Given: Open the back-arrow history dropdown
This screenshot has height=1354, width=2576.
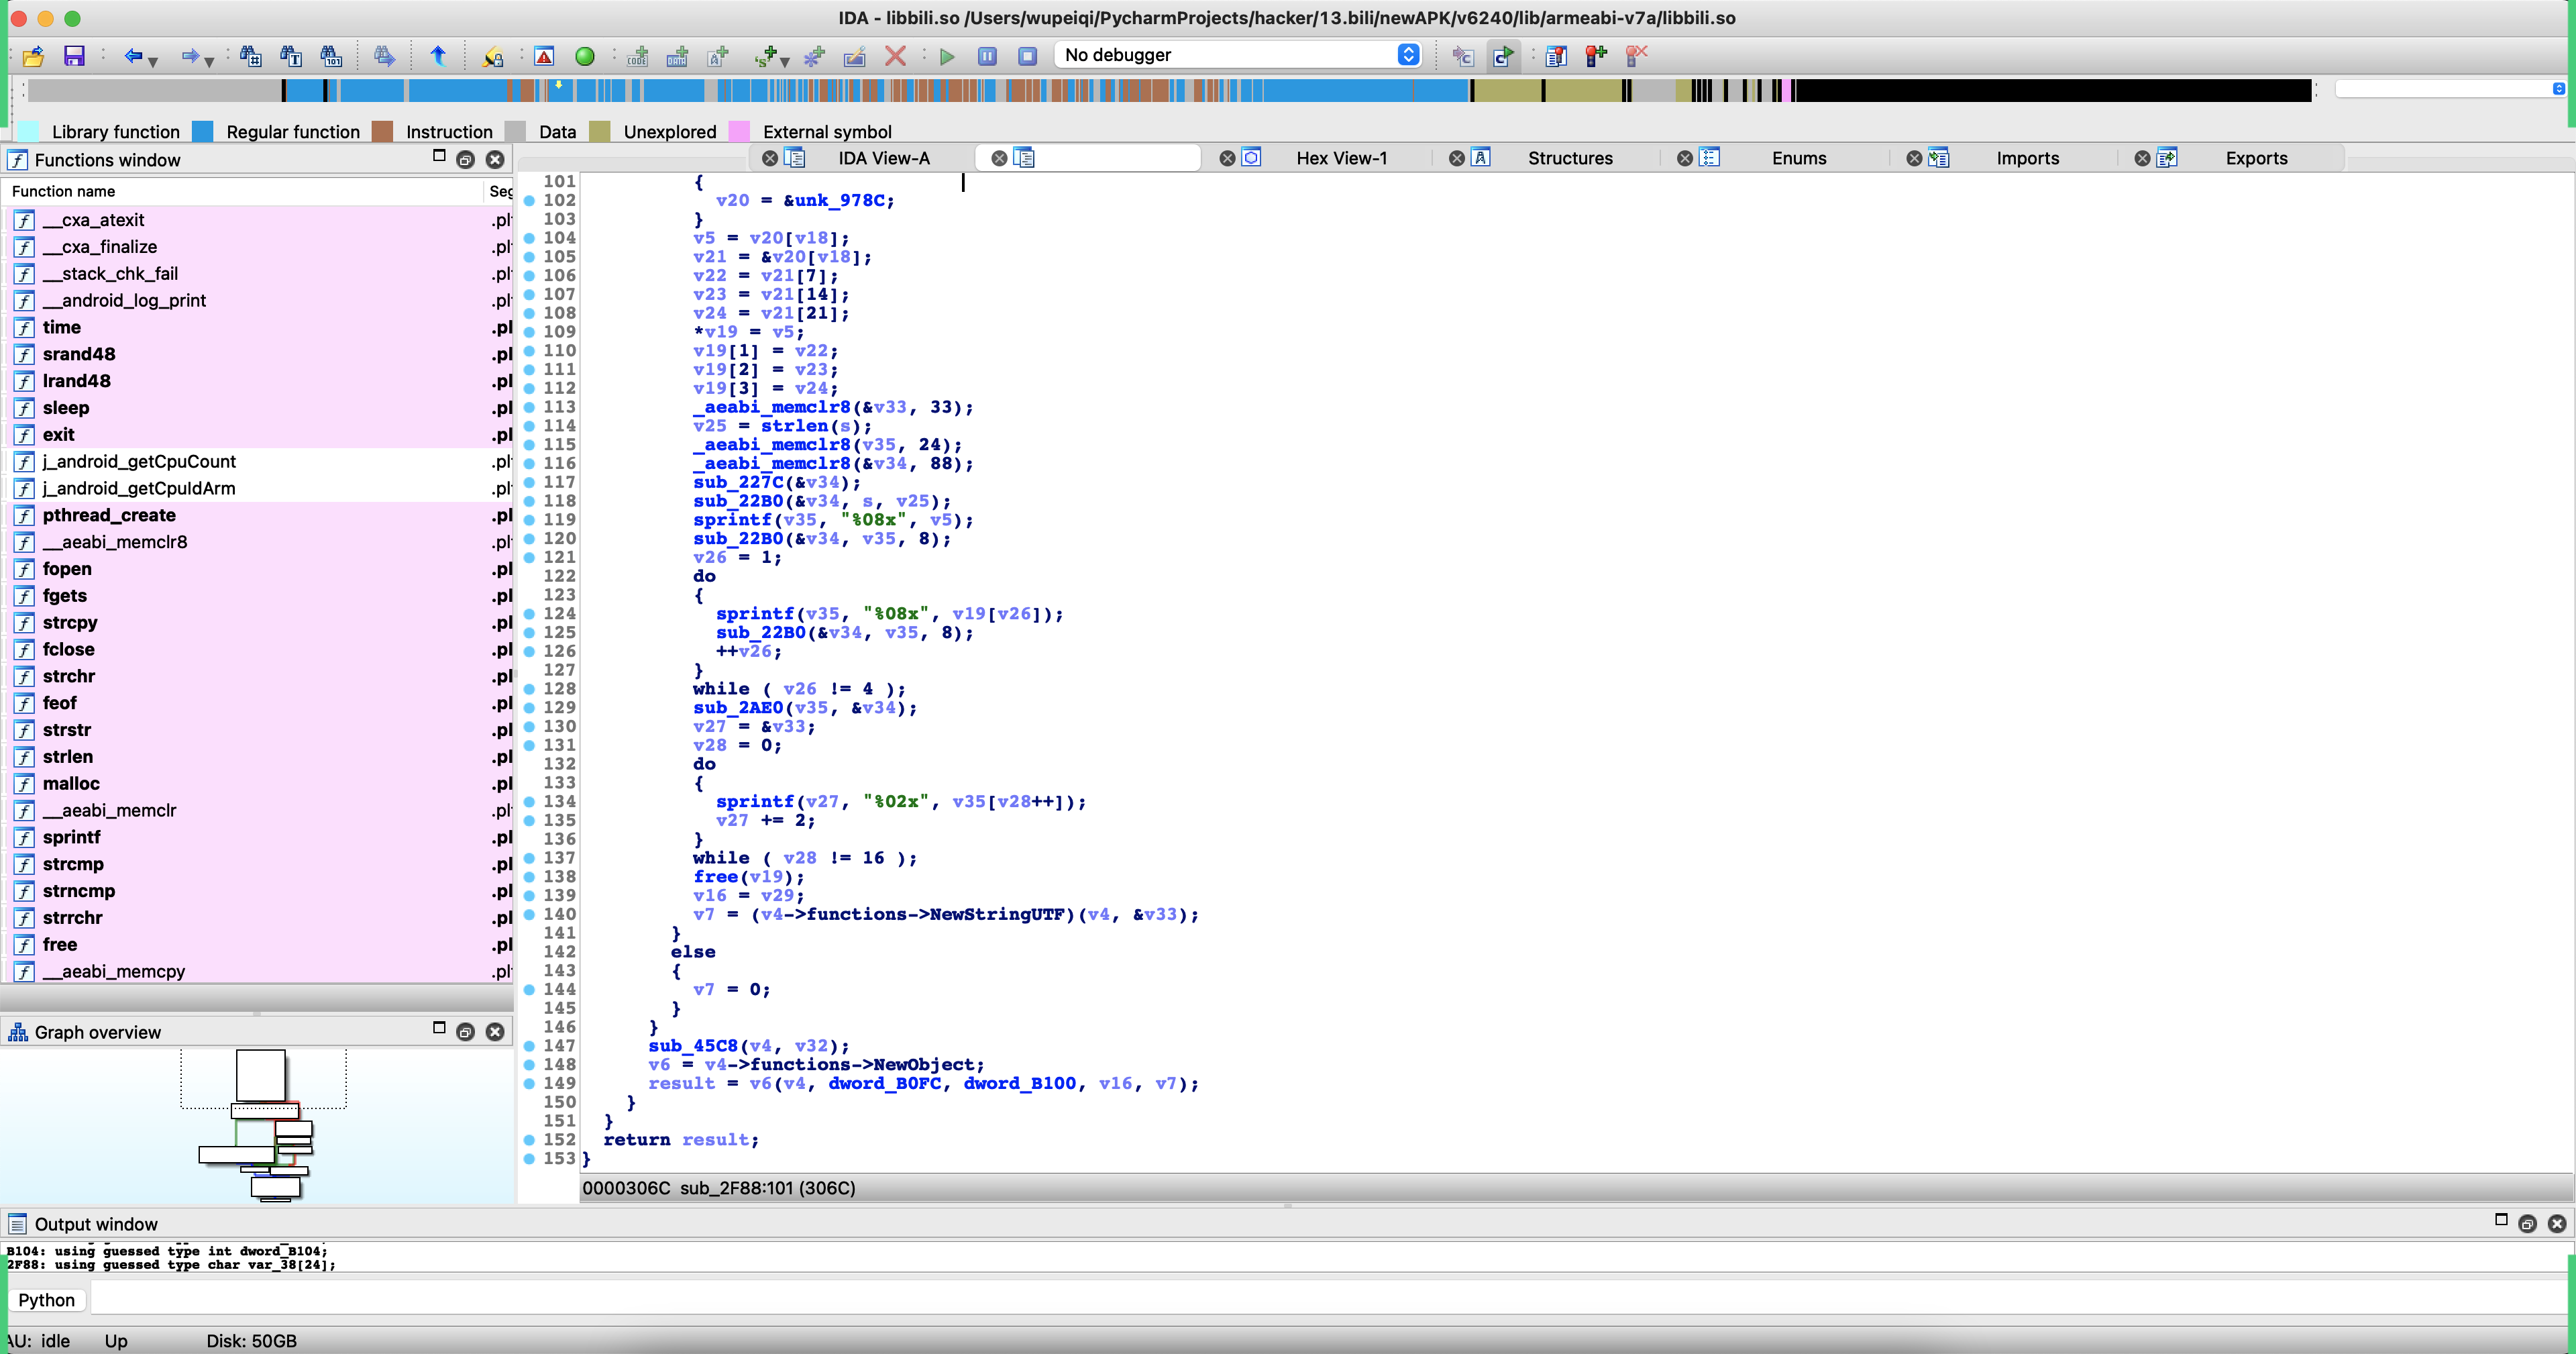Looking at the screenshot, I should (x=153, y=62).
